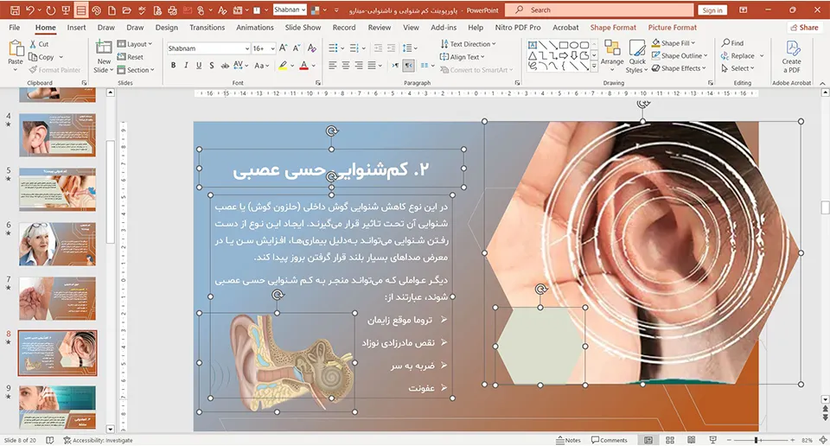Click the yellow text highlight color button
The height and width of the screenshot is (446, 830).
284,66
